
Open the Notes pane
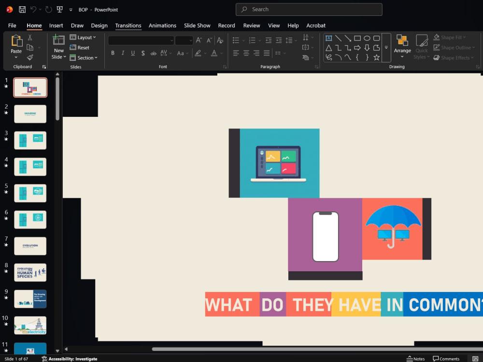[x=415, y=359]
